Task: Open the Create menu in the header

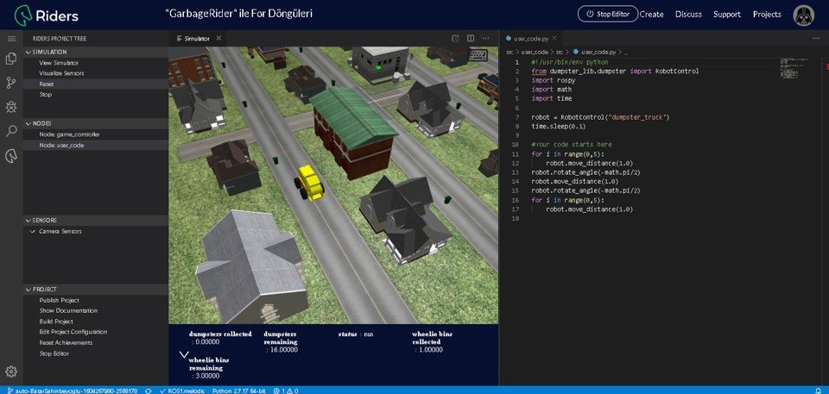Action: pos(651,15)
